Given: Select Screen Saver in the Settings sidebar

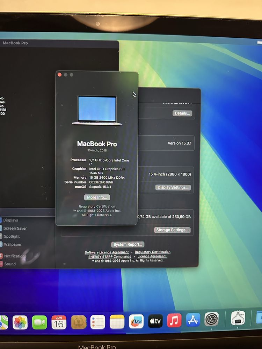Looking at the screenshot, I should pyautogui.click(x=15, y=228).
